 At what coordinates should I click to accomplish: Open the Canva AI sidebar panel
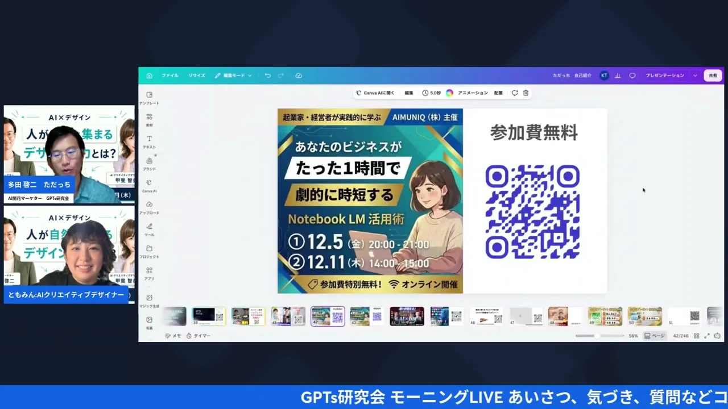click(x=149, y=186)
